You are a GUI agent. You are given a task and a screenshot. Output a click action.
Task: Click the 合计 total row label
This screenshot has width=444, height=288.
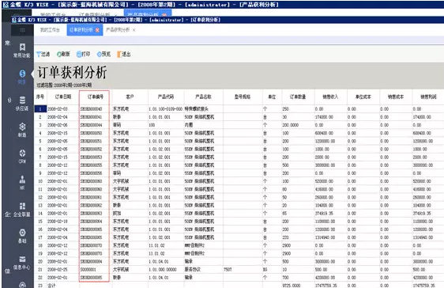[x=51, y=286]
